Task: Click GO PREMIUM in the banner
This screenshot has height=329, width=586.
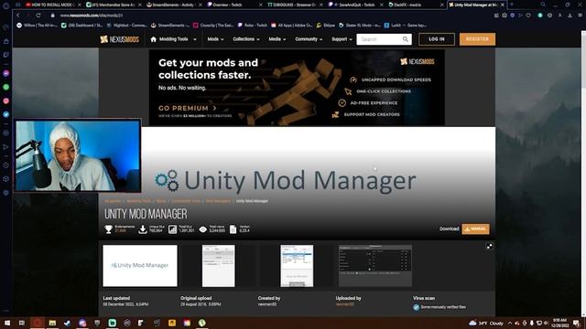Action: pos(188,108)
